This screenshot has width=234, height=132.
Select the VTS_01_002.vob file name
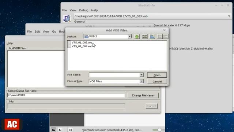82,43
